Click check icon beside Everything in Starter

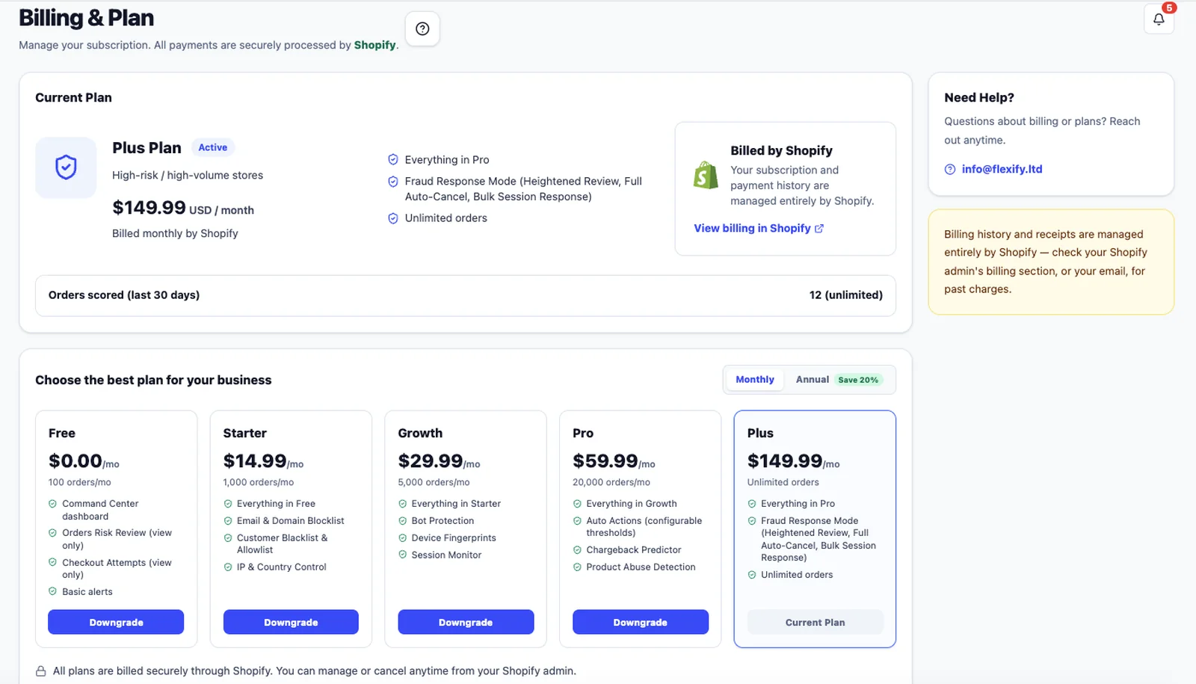[403, 504]
